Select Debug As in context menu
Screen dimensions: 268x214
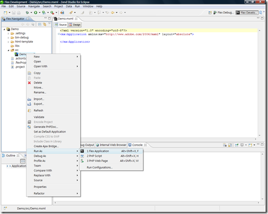(53, 156)
